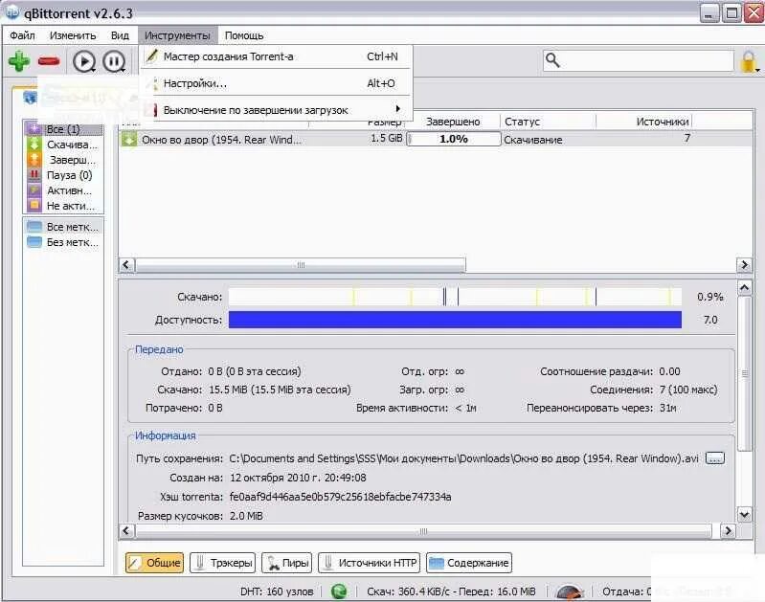Screen dimensions: 765x602
Task: Click the save path C:\Documents and Settings text
Action: click(x=463, y=458)
